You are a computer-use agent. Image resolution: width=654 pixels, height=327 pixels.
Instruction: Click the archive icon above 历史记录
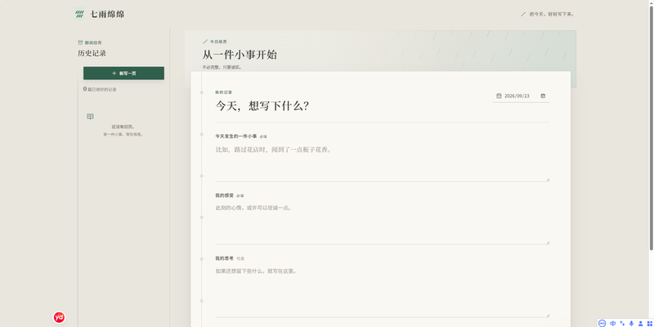click(80, 43)
